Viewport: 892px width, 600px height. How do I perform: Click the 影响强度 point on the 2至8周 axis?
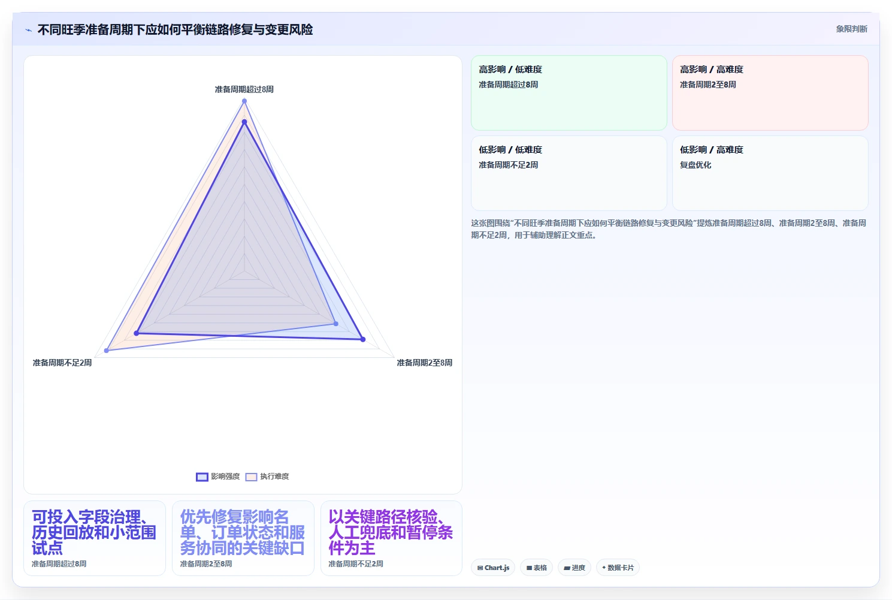pyautogui.click(x=362, y=339)
